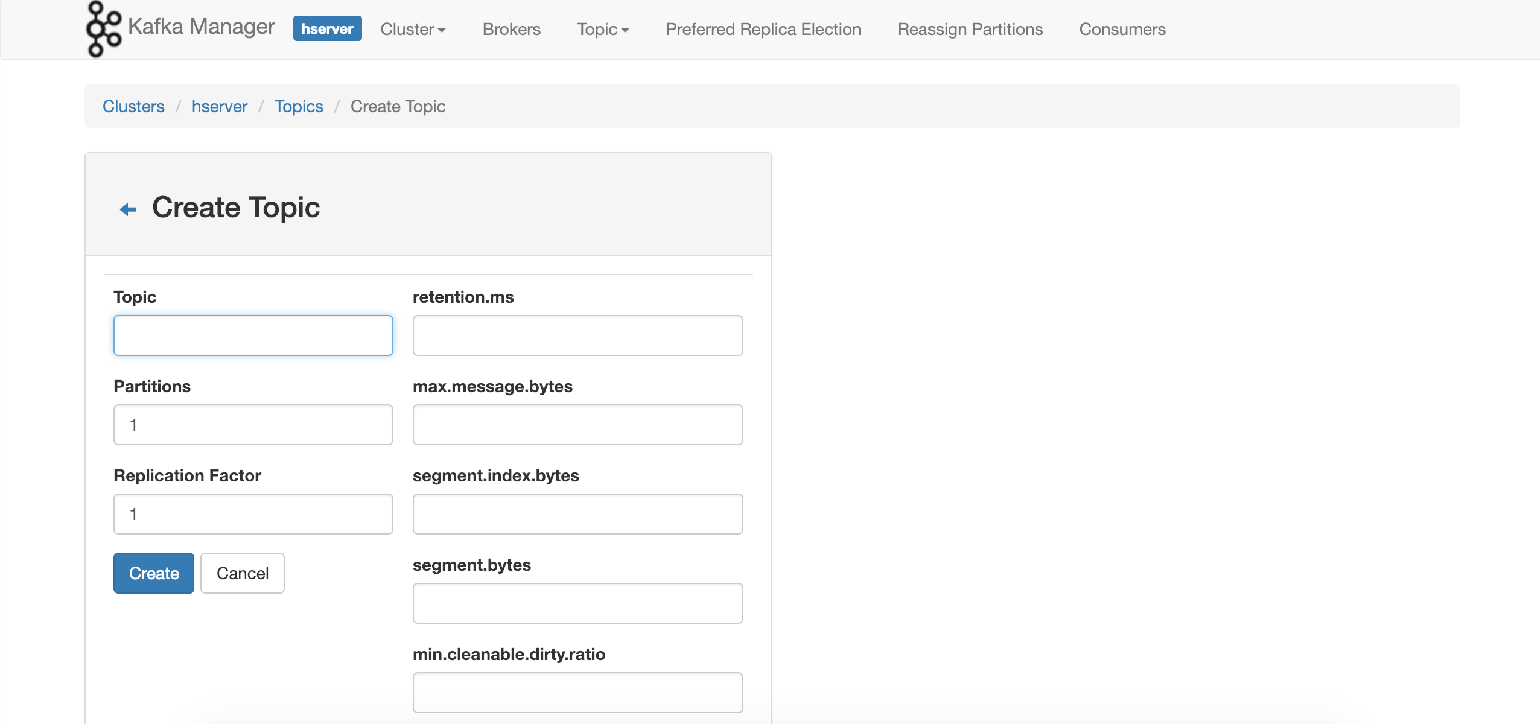Viewport: 1540px width, 724px height.
Task: Open the Consumers page
Action: click(1122, 29)
